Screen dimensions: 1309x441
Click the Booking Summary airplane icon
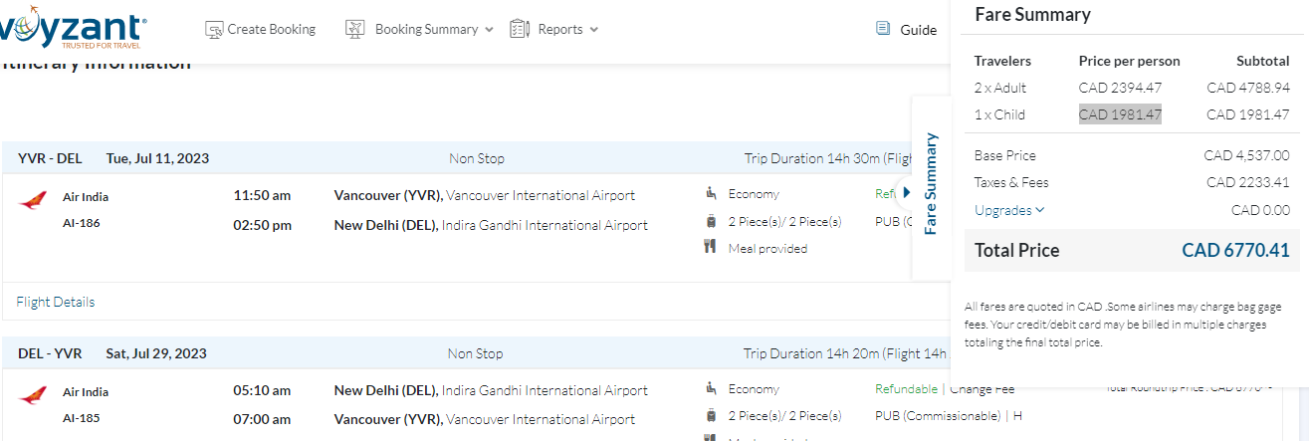click(355, 30)
